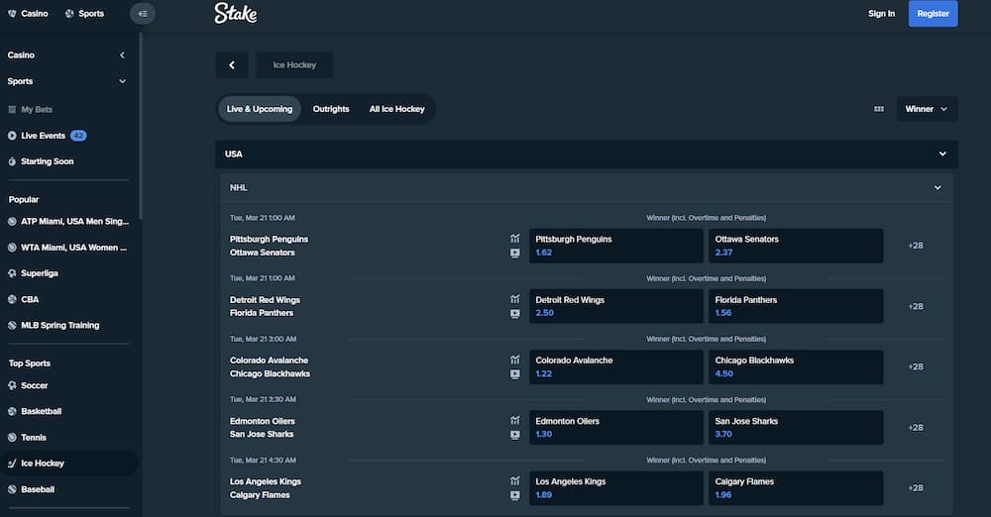
Task: Show +28 more markets for Pittsburgh Penguins match
Action: click(916, 246)
